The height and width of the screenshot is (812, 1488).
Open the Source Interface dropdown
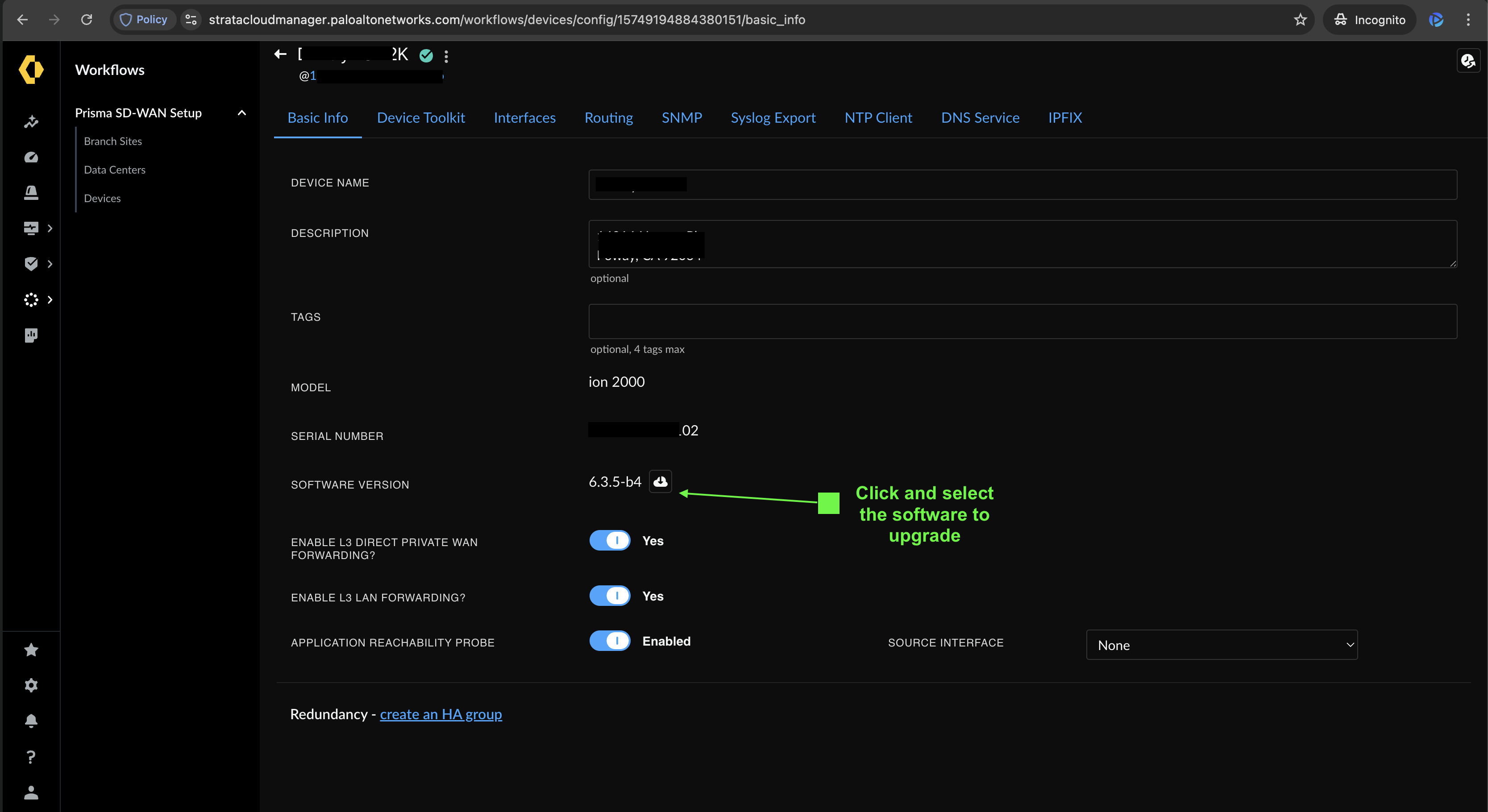1221,645
